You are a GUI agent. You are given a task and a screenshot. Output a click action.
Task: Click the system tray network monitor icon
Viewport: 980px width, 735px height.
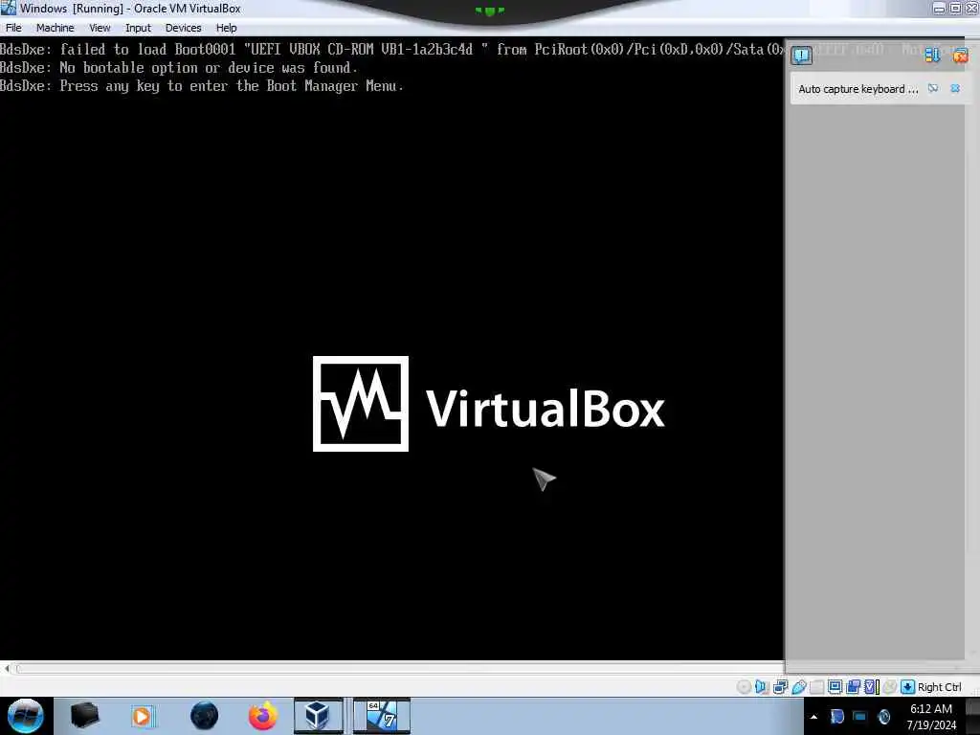coord(860,717)
